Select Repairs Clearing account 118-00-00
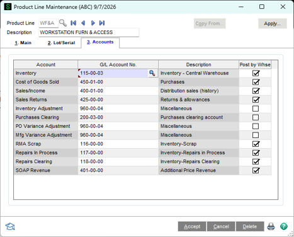294x237 pixels. pos(118,161)
